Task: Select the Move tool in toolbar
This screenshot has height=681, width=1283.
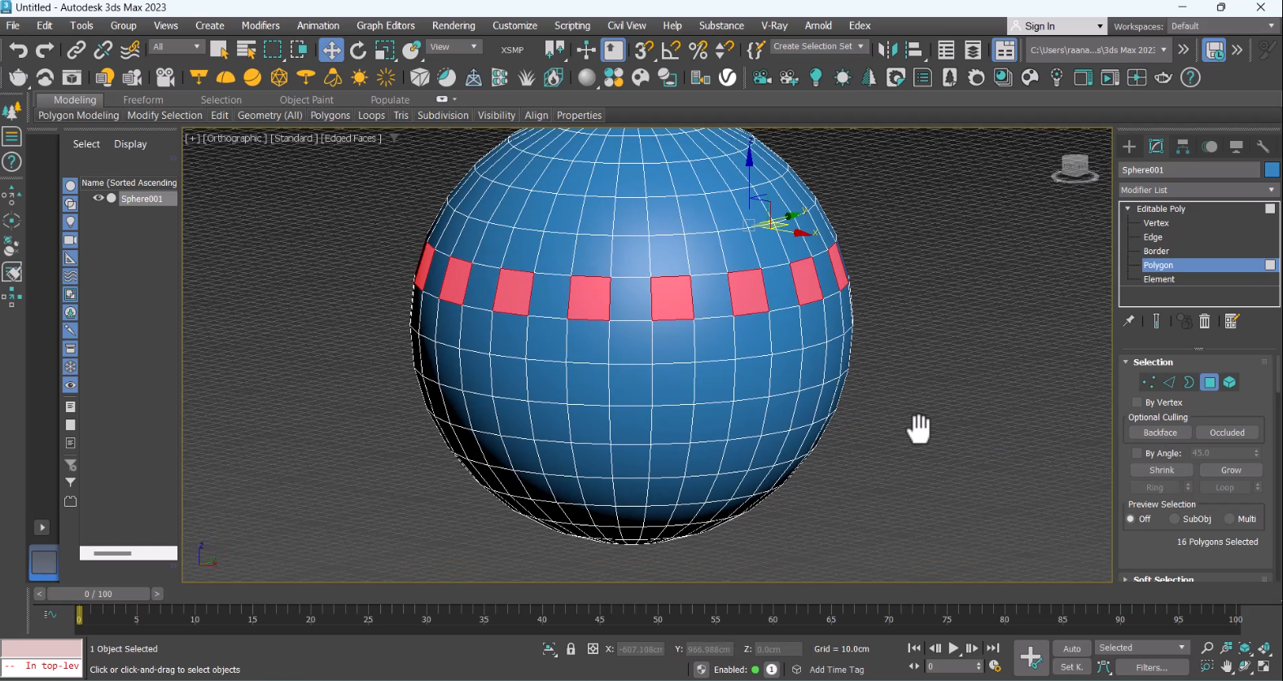Action: pyautogui.click(x=331, y=51)
